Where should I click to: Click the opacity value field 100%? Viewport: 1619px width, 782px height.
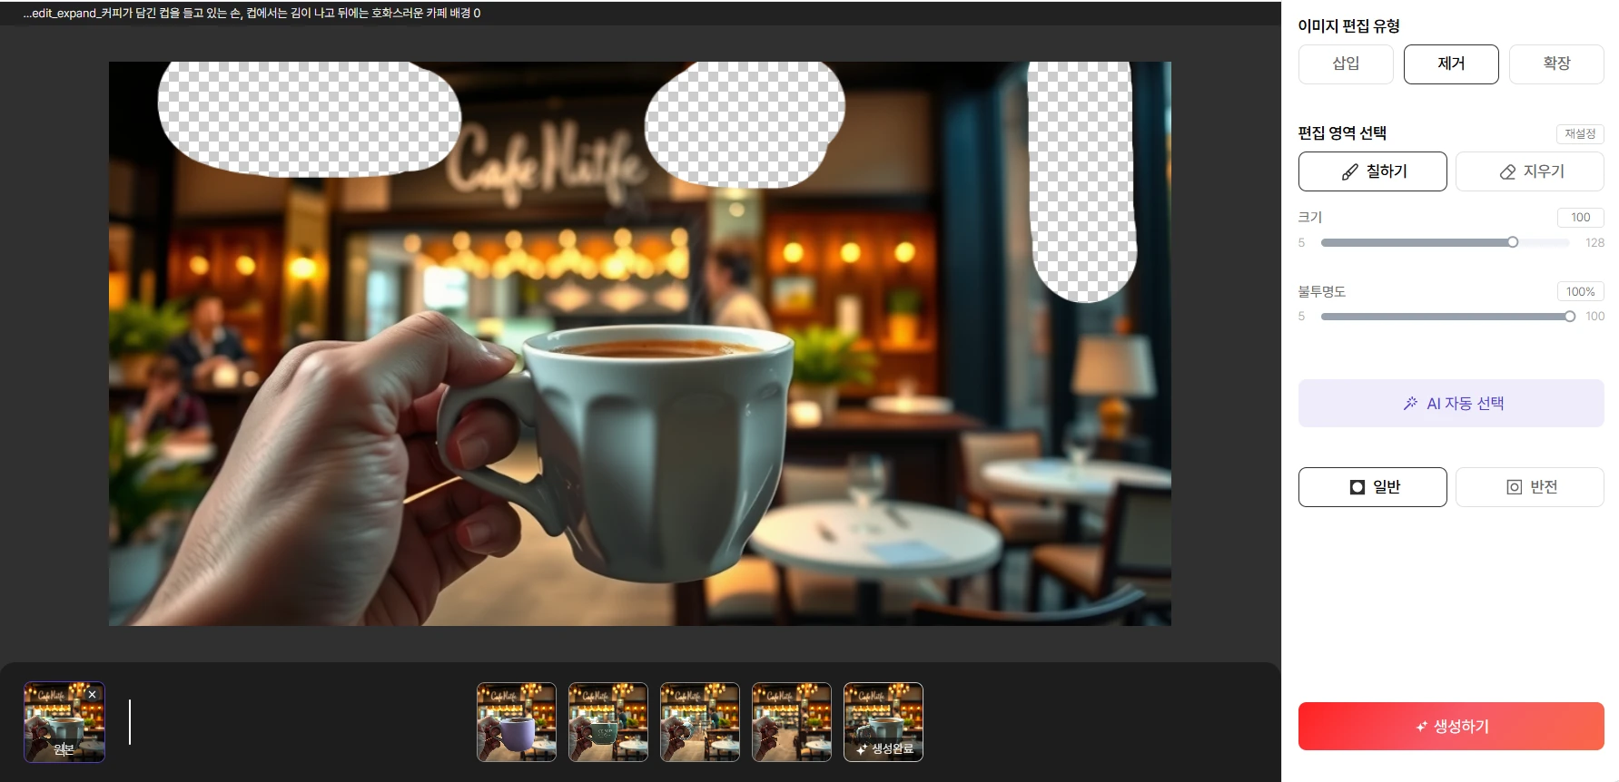pyautogui.click(x=1580, y=292)
